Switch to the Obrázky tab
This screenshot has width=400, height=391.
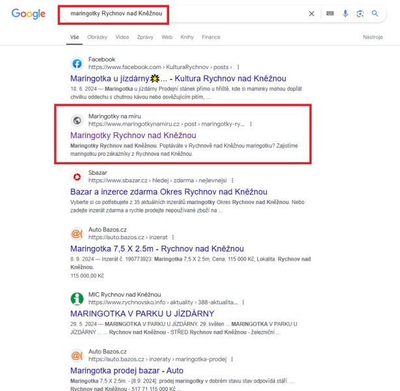97,37
